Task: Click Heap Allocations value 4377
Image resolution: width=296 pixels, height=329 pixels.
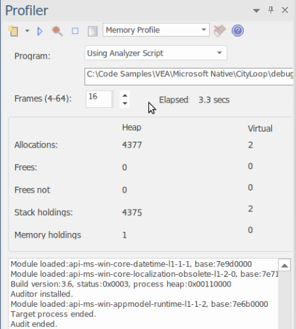Action: point(132,145)
